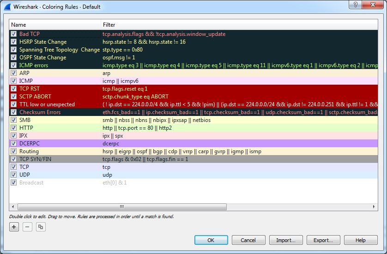
Task: Click the SMB filter 'smb || nbss || nbns'
Action: 157,120
